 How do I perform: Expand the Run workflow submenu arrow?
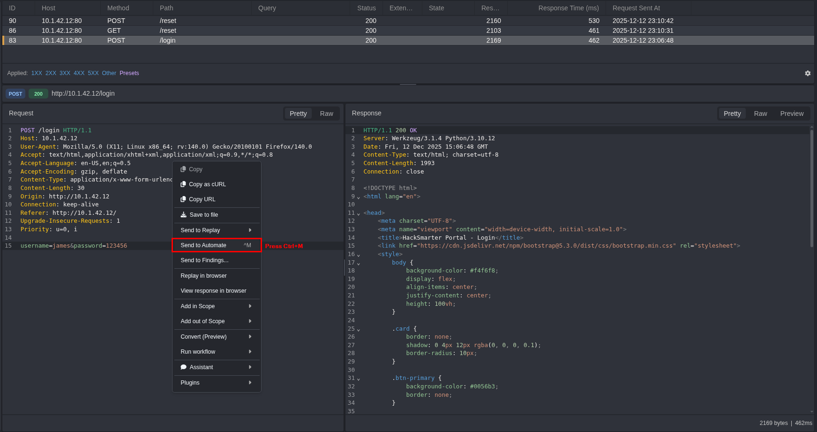pos(250,352)
